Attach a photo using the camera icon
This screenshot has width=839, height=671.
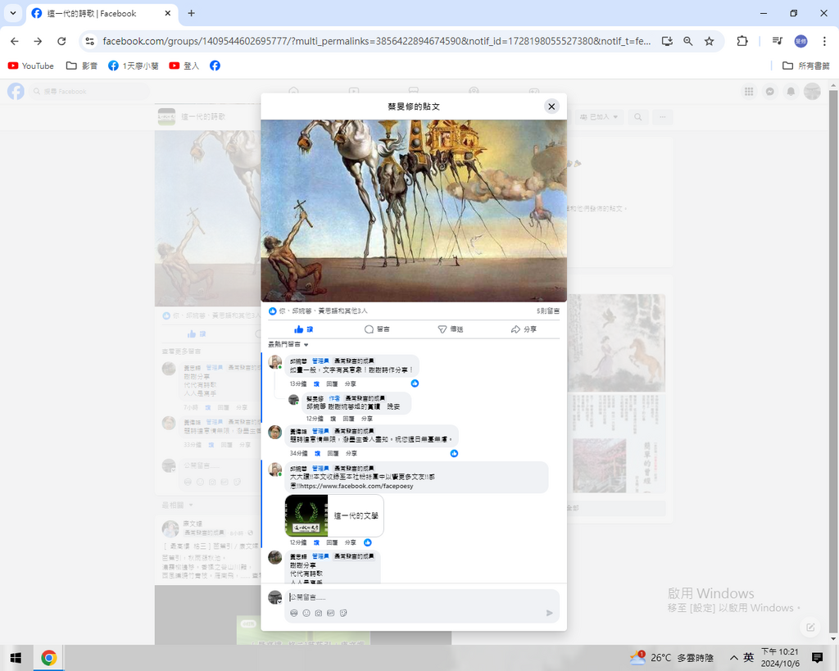[x=319, y=613]
